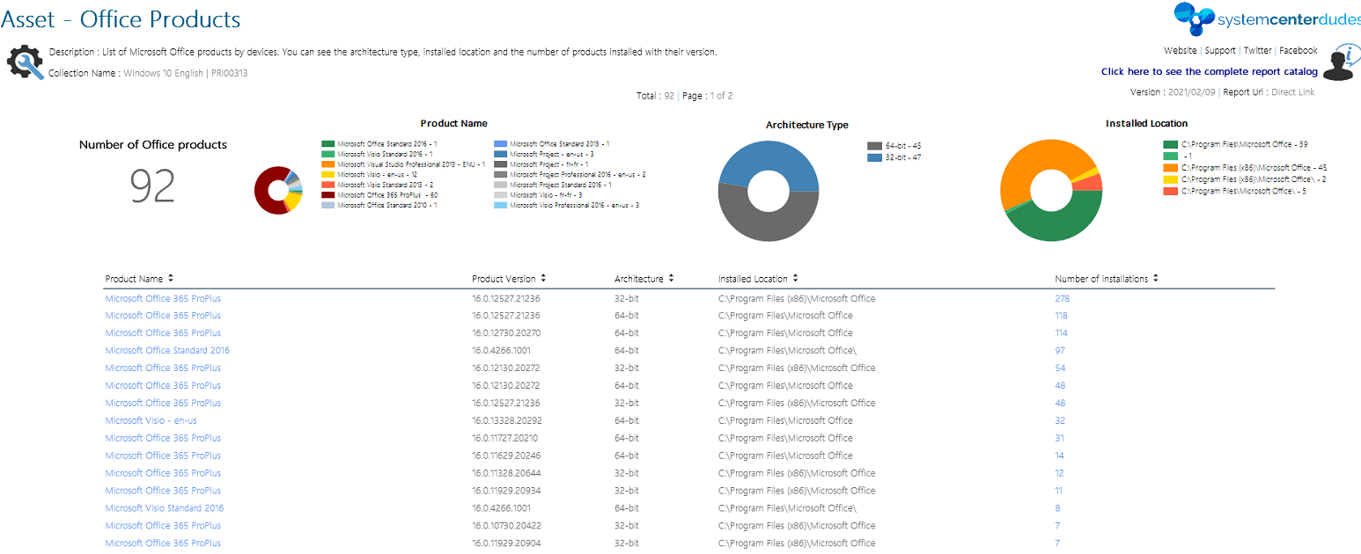Click the System Center Dudes logo
The image size is (1361, 554).
[1193, 18]
